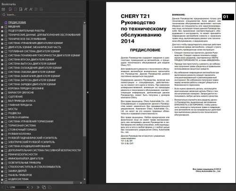Open the page number dropdown 1 / 2286
This screenshot has width=236, height=191.
[x=27, y=187]
